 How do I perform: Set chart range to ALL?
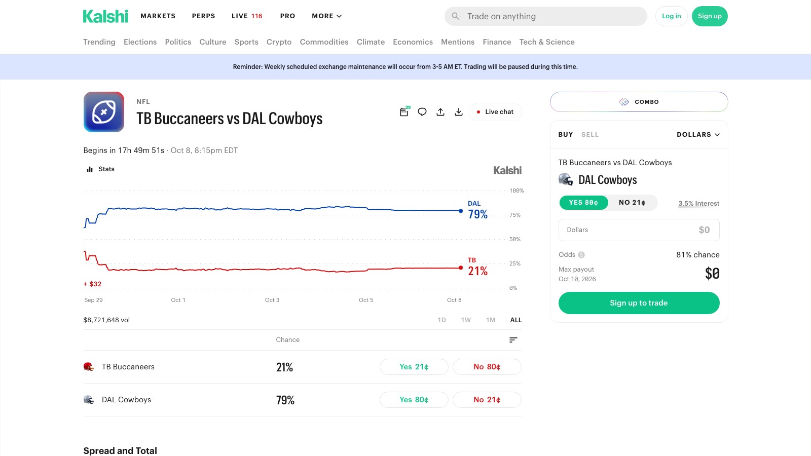[x=516, y=320]
